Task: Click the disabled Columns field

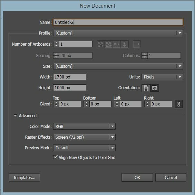Action: click(164, 56)
